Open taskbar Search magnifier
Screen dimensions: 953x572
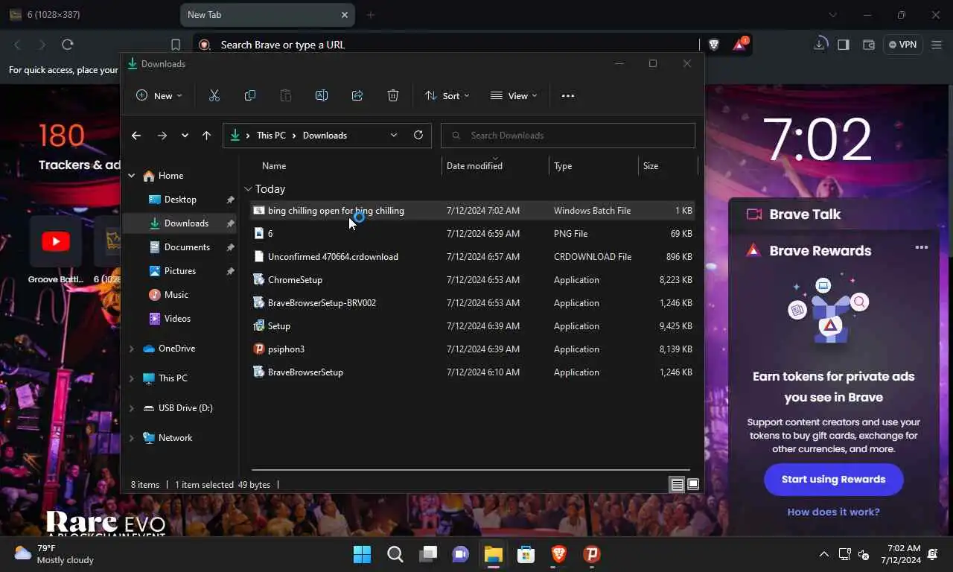395,554
